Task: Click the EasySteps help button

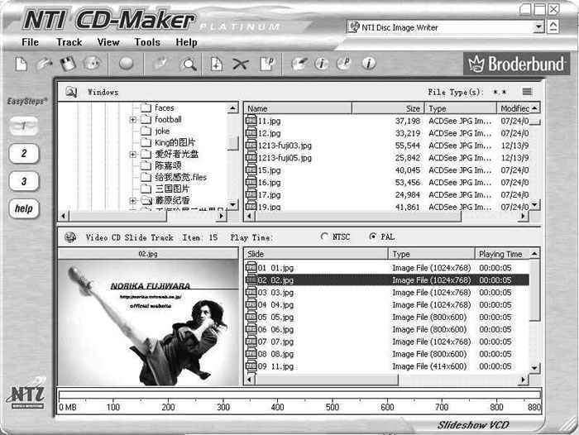Action: (x=25, y=208)
